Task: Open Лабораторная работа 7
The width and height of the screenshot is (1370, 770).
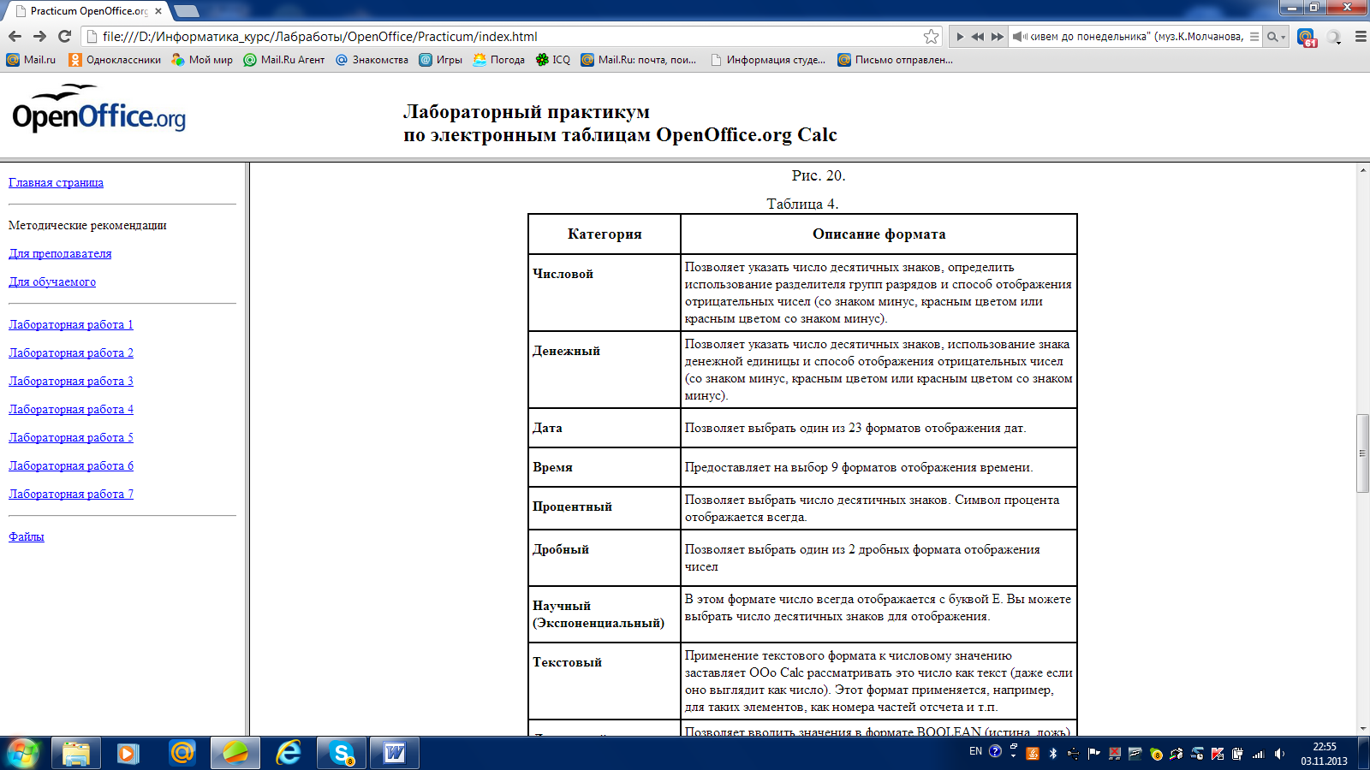Action: 71,494
